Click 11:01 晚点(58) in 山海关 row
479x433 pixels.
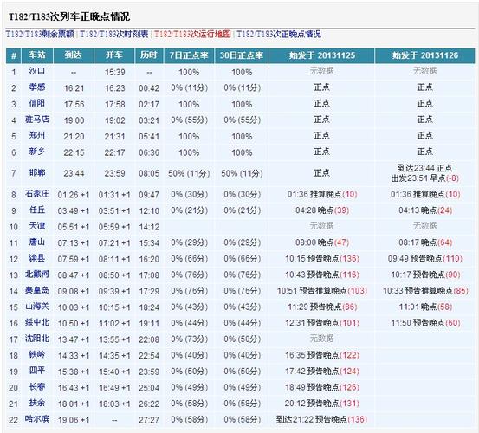coord(425,307)
